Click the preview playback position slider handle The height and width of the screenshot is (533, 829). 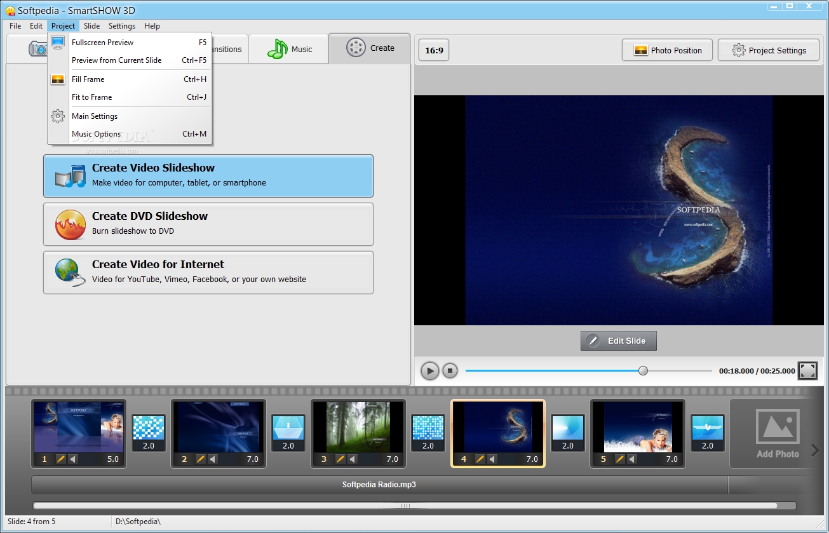643,370
